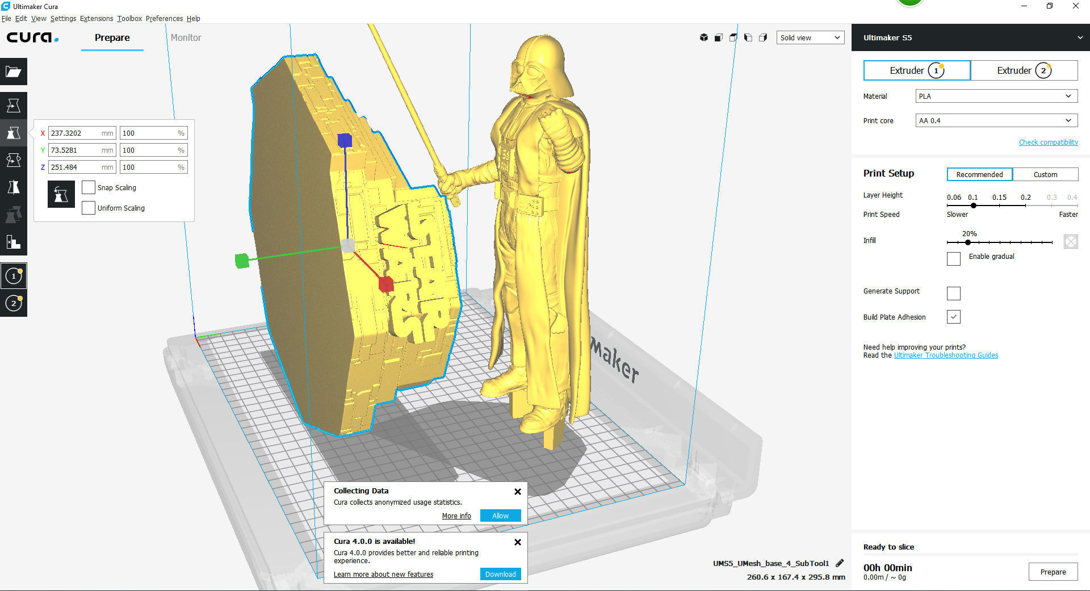Open the Edit menu
Viewport: 1090px width, 591px height.
pos(21,18)
